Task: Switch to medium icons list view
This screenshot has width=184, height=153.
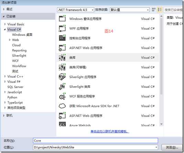Action: [x=160, y=10]
